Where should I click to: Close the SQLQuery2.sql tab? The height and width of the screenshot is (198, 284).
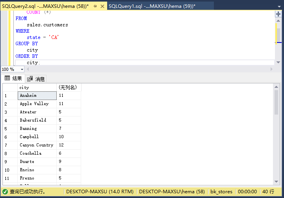click(x=102, y=6)
